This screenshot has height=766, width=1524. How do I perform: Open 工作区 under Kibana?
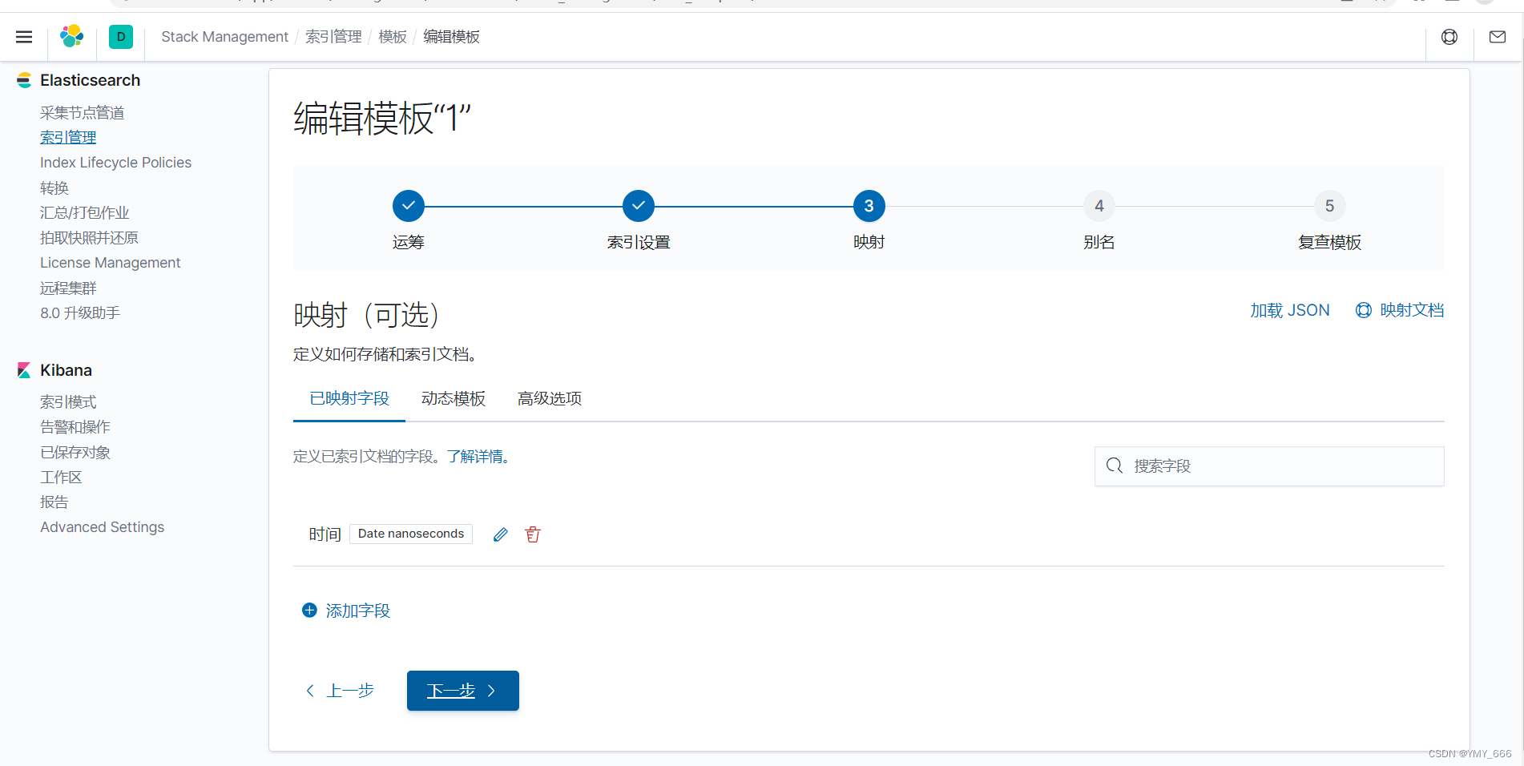click(61, 477)
